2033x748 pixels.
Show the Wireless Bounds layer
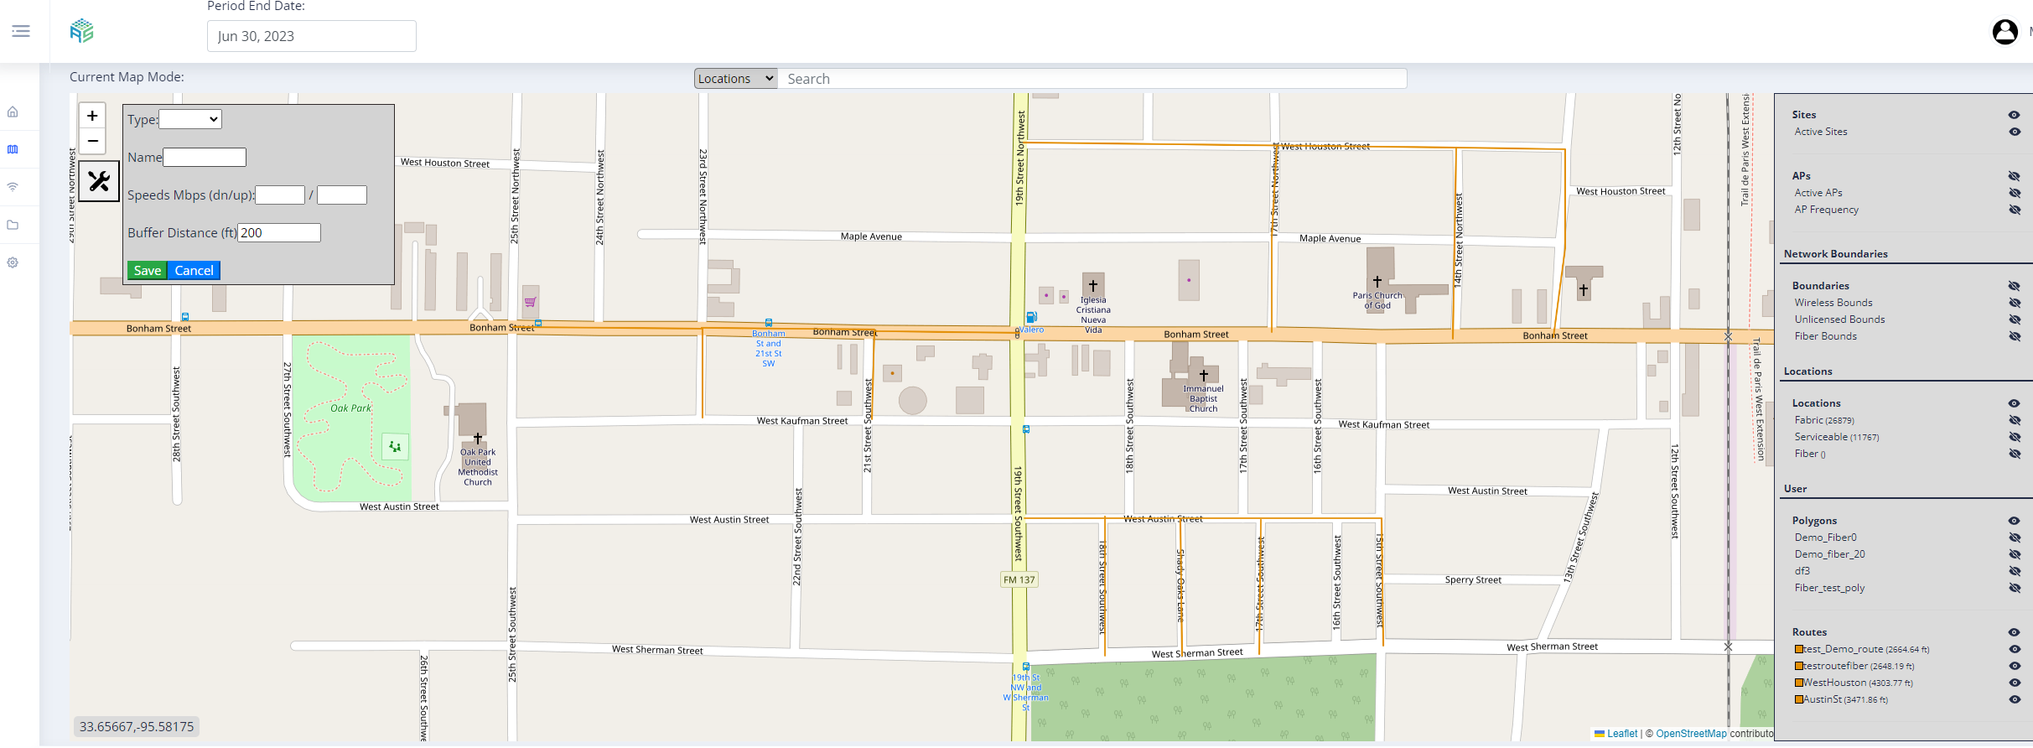pyautogui.click(x=2014, y=303)
